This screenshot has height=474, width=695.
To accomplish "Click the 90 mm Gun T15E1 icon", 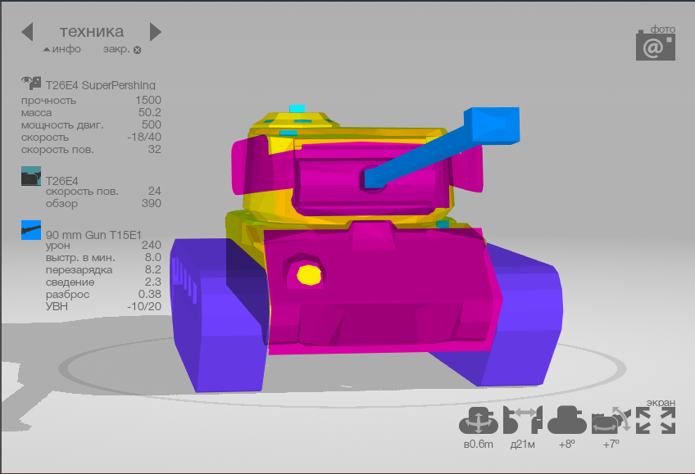I will tap(31, 229).
